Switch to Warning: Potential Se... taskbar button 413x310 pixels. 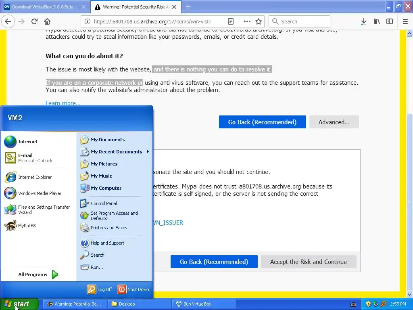coord(75,304)
